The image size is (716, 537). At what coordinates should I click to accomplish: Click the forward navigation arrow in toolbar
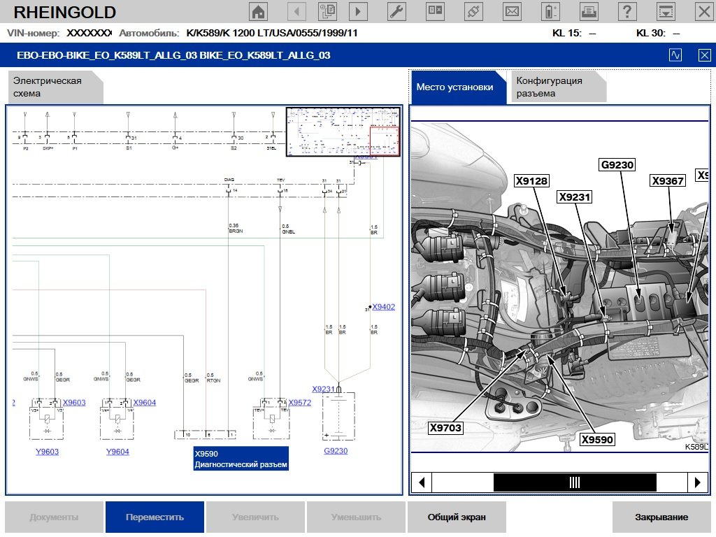(x=359, y=11)
